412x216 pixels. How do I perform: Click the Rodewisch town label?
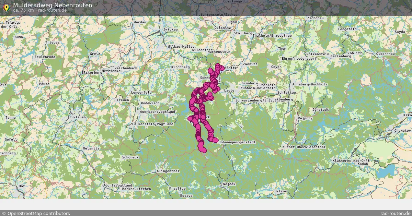click(x=150, y=103)
